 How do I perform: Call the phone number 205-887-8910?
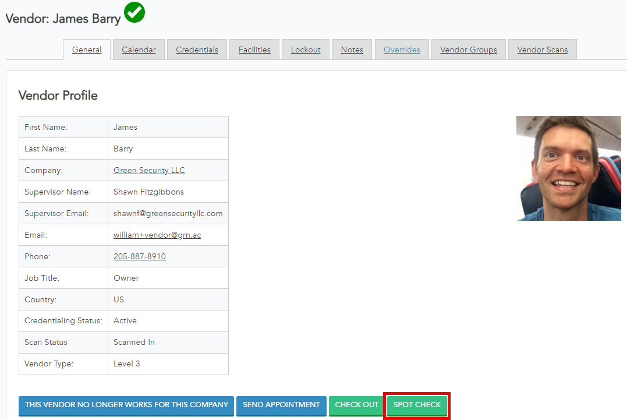pyautogui.click(x=139, y=256)
